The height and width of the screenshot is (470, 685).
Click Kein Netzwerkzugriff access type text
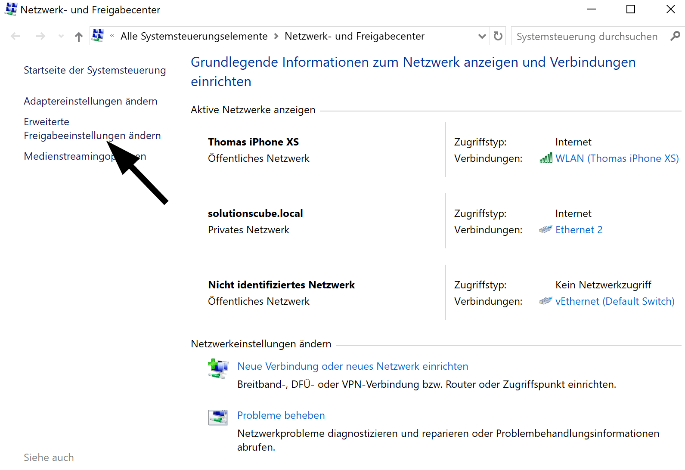pyautogui.click(x=603, y=285)
